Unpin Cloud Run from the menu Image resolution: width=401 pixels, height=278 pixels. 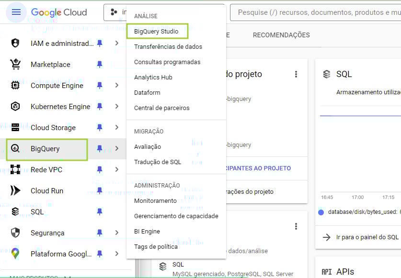pos(100,190)
